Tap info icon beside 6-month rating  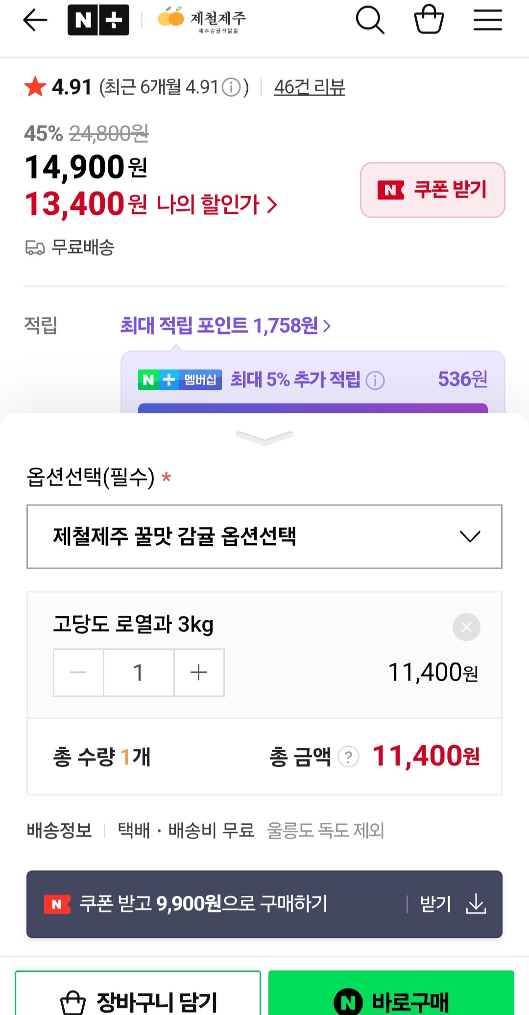point(231,88)
